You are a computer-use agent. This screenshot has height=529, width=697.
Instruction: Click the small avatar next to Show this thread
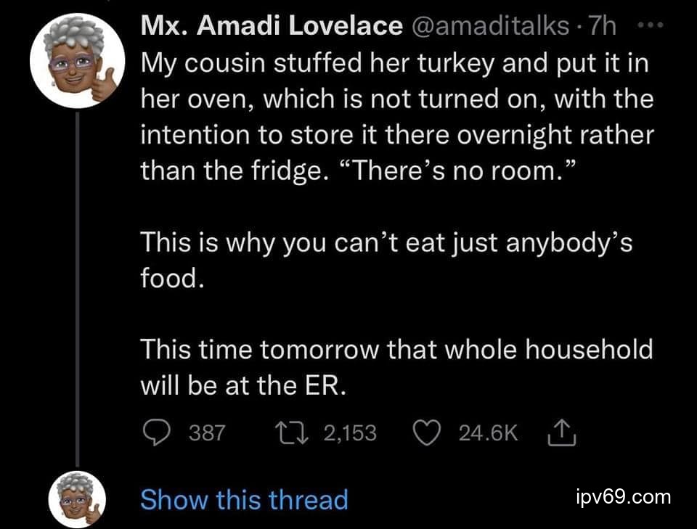pos(78,499)
